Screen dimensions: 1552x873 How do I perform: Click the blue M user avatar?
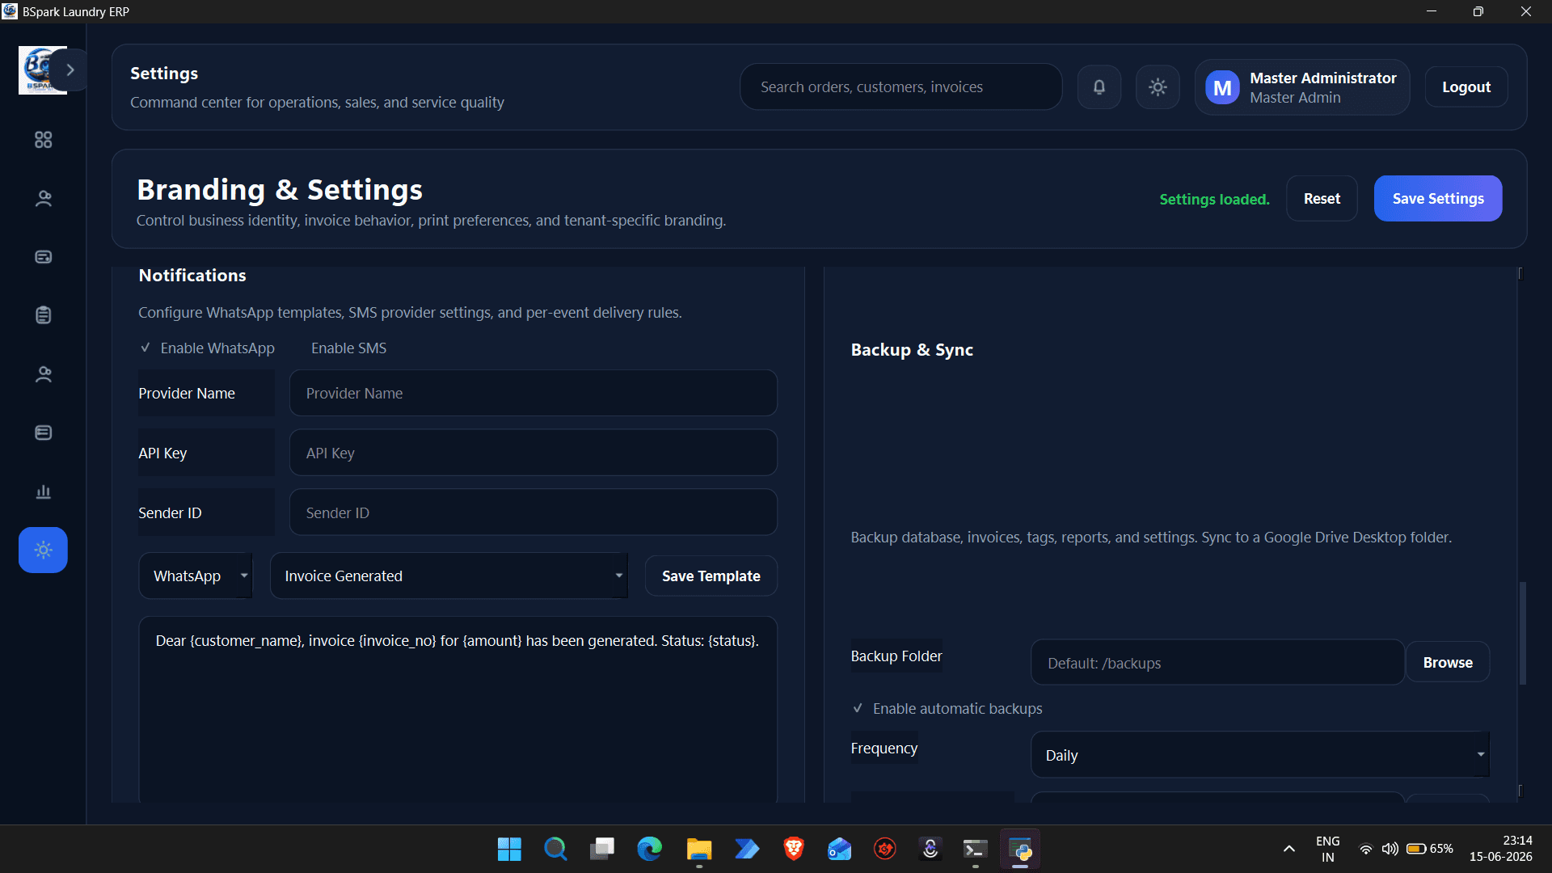pyautogui.click(x=1222, y=87)
